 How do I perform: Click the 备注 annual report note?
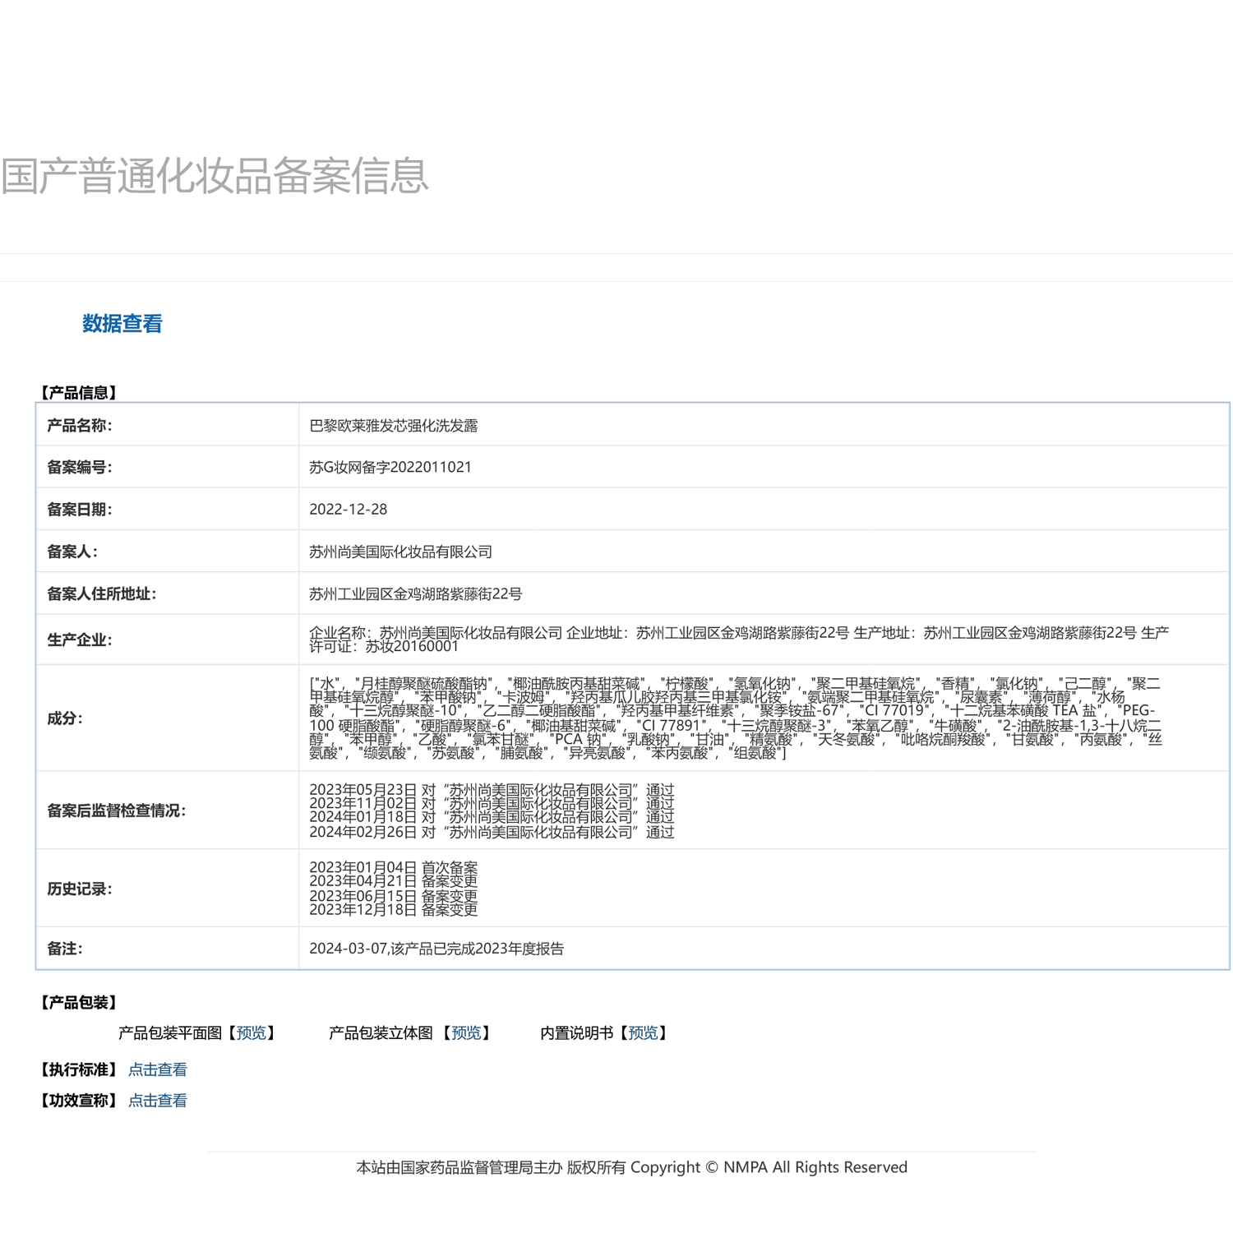(437, 947)
